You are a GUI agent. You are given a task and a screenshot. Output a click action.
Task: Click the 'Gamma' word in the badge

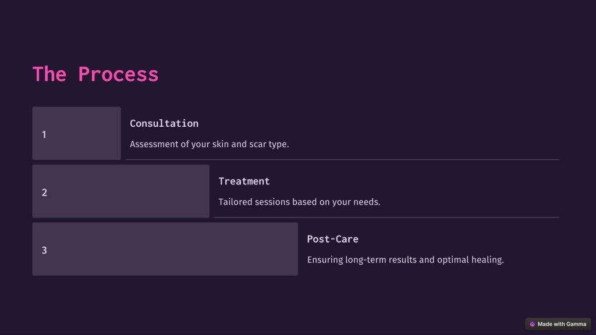[576, 324]
